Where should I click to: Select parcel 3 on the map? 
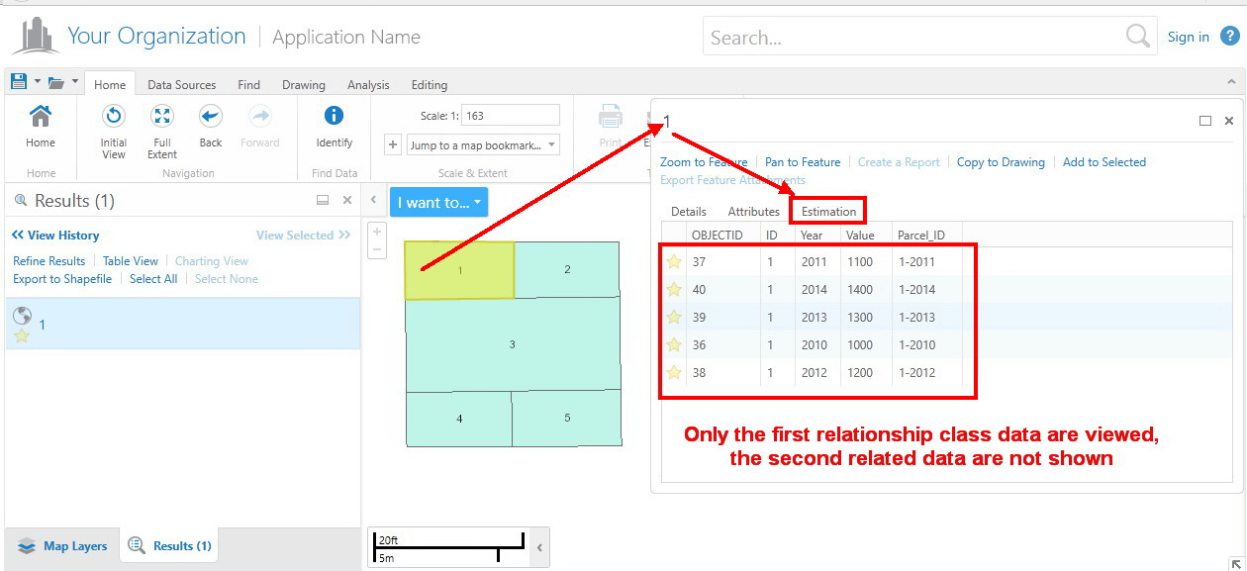(x=513, y=344)
